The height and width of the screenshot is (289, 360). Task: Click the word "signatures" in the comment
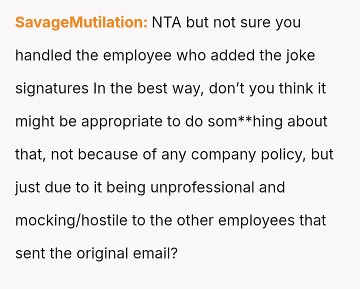coord(52,88)
